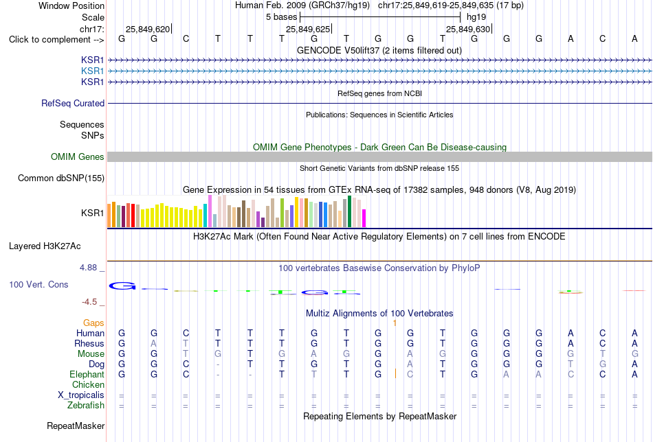Open 'Repeating Elements by RepeatMasker' title
Screen dimensions: 653x442
[379, 416]
